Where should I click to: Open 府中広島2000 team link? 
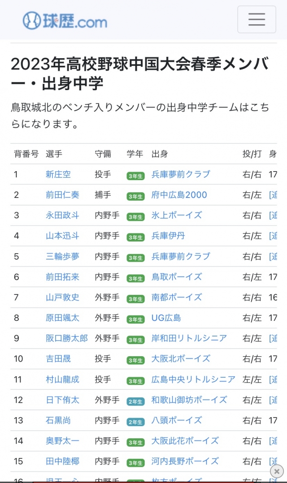179,195
